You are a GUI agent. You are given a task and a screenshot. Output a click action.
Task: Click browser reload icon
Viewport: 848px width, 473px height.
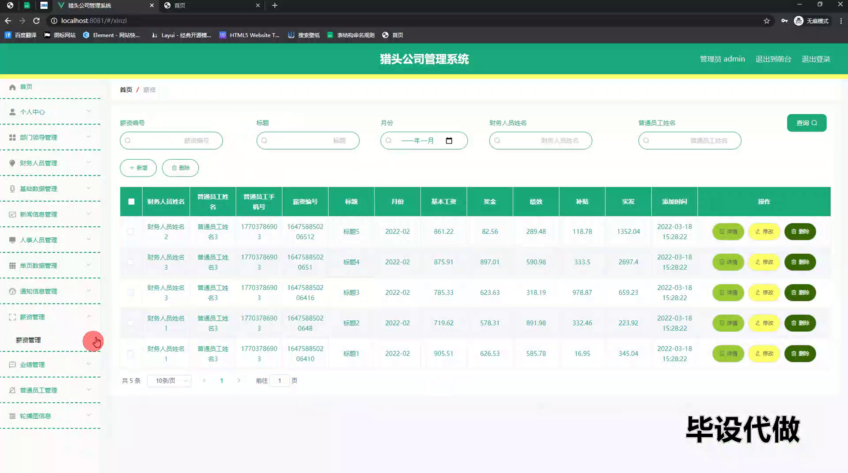[x=37, y=21]
